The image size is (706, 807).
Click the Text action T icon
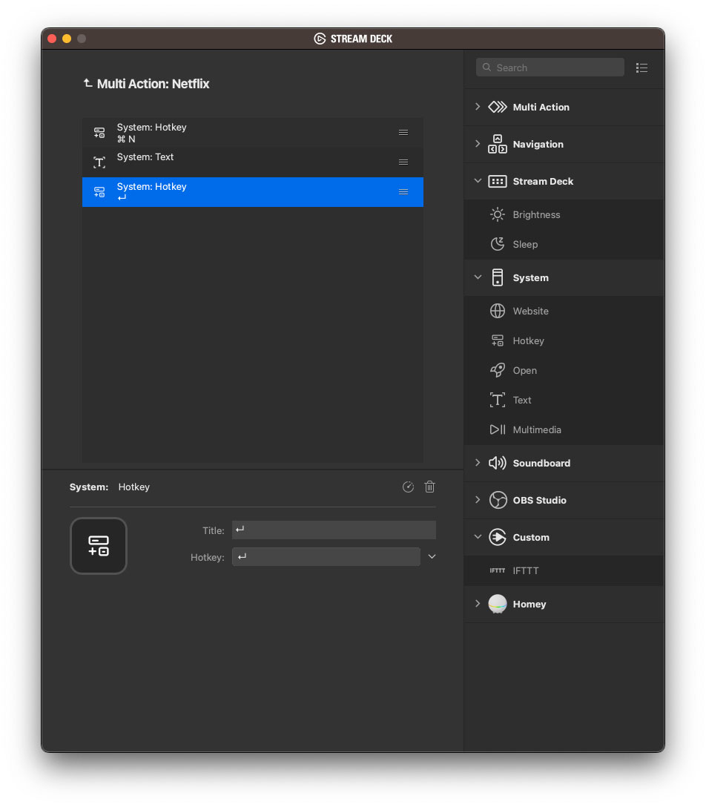(498, 400)
